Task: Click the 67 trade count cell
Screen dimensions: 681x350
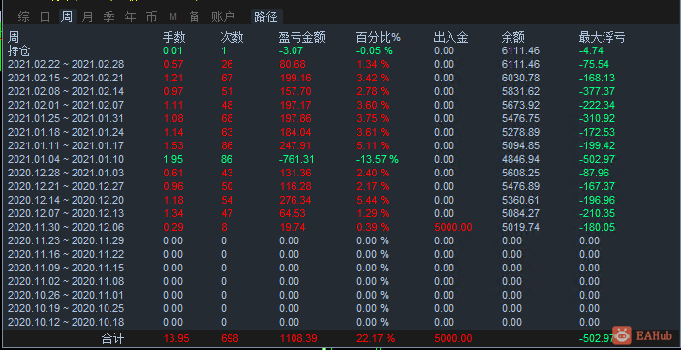Action: click(x=227, y=78)
